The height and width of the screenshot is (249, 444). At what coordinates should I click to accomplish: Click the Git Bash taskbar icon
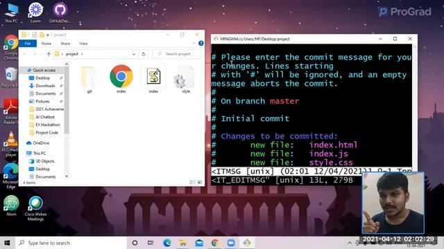point(247,243)
